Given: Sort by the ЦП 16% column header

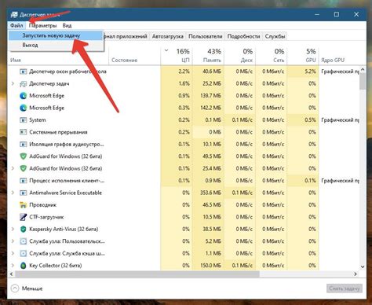Looking at the screenshot, I should coord(177,55).
